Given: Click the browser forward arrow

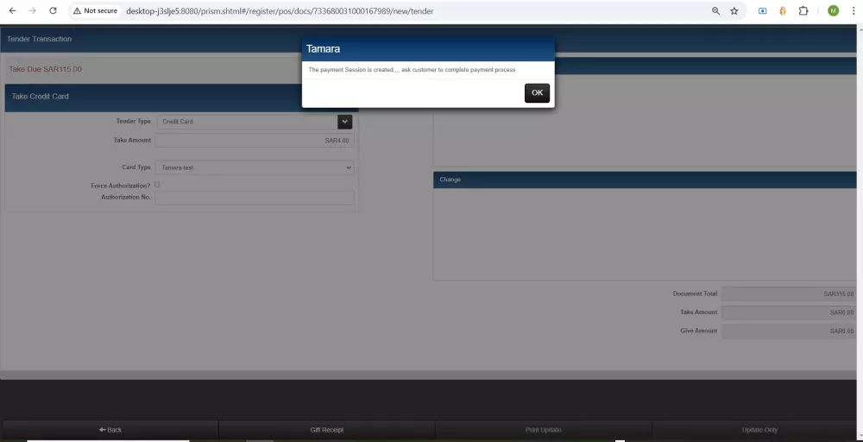Looking at the screenshot, I should pos(33,11).
